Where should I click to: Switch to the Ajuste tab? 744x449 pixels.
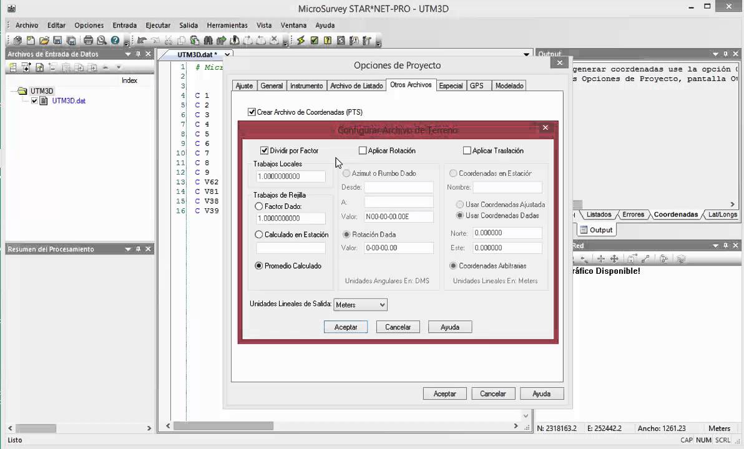(245, 86)
